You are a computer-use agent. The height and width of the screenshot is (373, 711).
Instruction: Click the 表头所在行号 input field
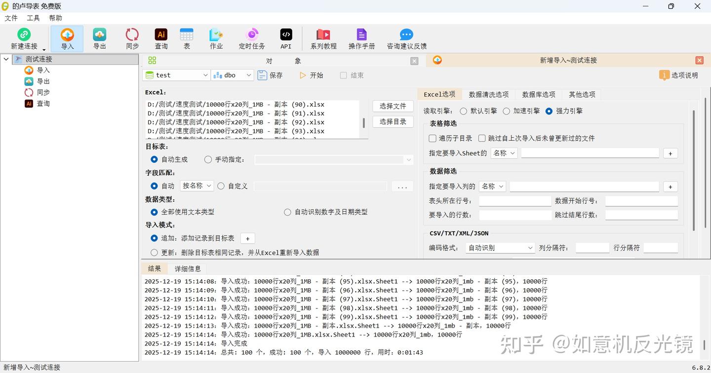point(515,201)
